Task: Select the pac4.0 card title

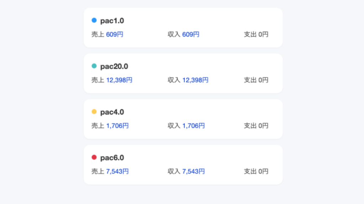Action: 112,112
